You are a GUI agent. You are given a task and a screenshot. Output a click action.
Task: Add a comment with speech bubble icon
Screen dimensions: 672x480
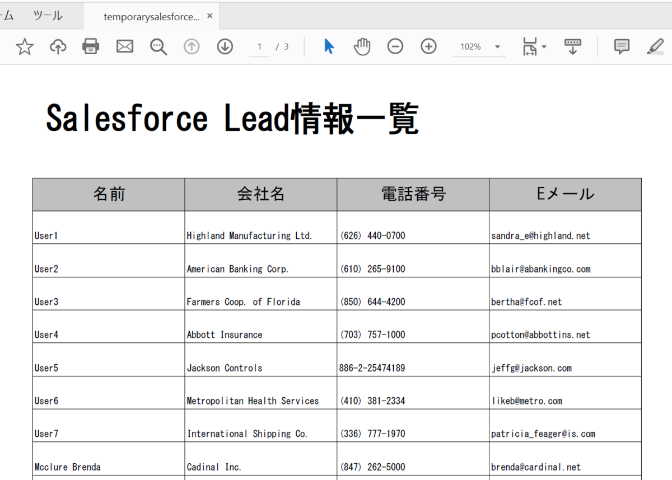pos(622,46)
